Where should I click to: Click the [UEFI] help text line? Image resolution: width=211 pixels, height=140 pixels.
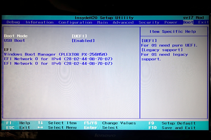tap(149, 41)
